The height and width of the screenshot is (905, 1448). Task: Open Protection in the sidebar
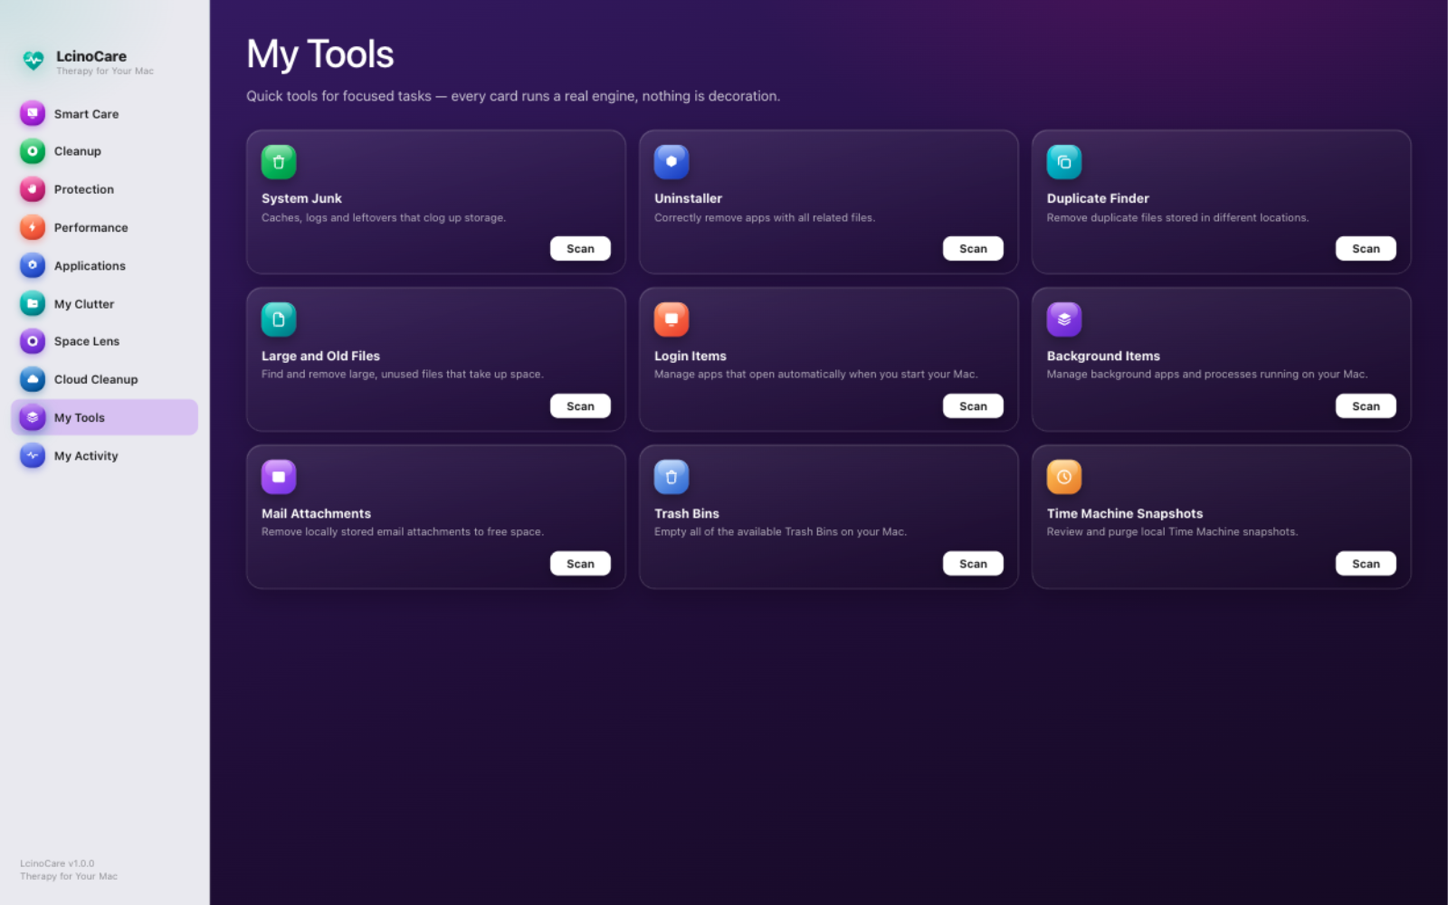point(104,189)
